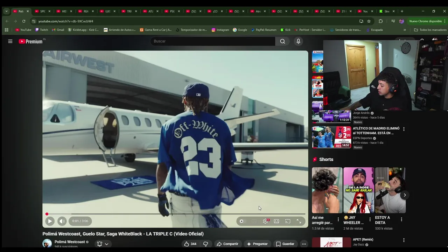Open options menu for ATLÉTICO DE MADRID video
This screenshot has height=252, width=448.
pos(404,129)
